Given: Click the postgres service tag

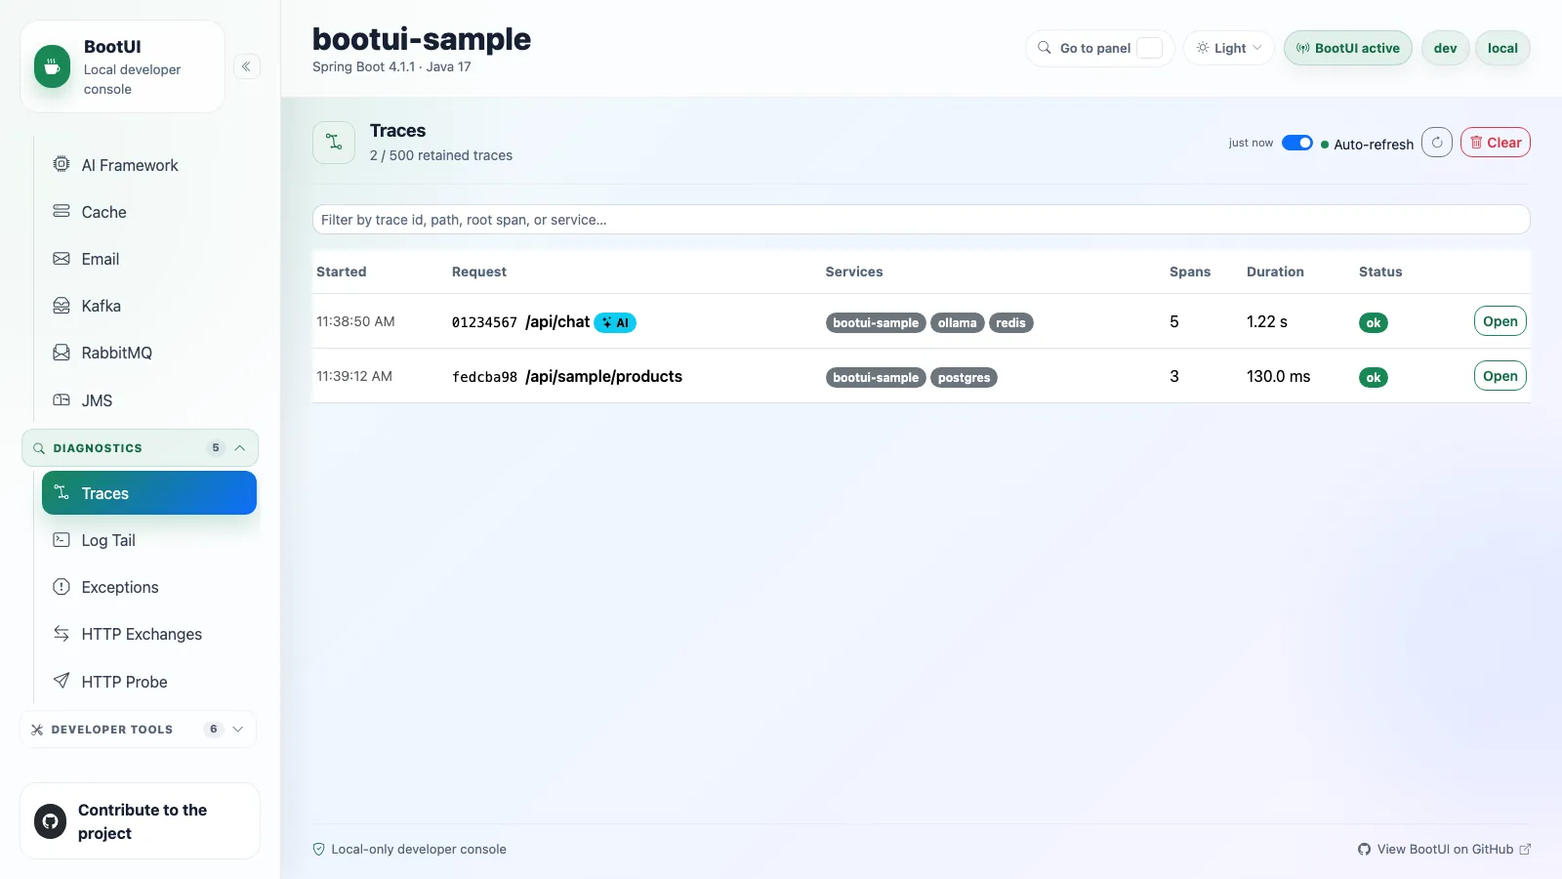Looking at the screenshot, I should 964,378.
